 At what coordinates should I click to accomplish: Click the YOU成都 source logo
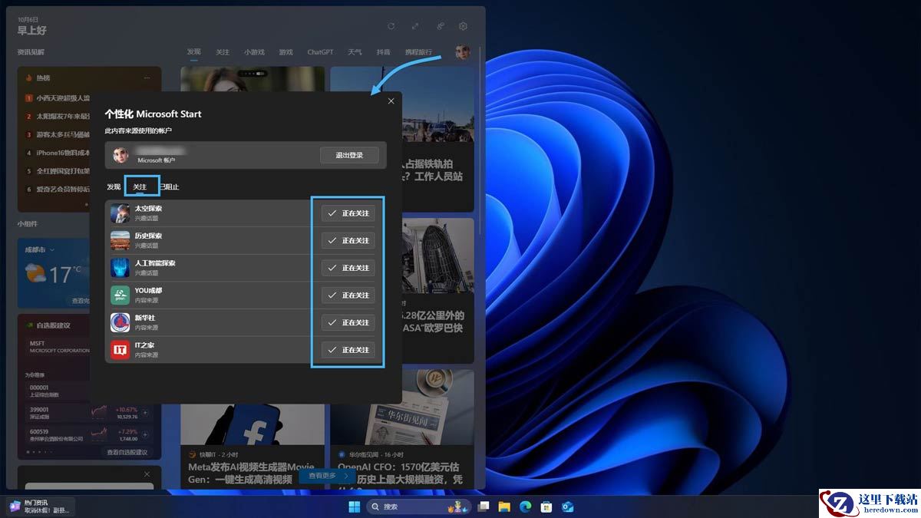click(120, 295)
